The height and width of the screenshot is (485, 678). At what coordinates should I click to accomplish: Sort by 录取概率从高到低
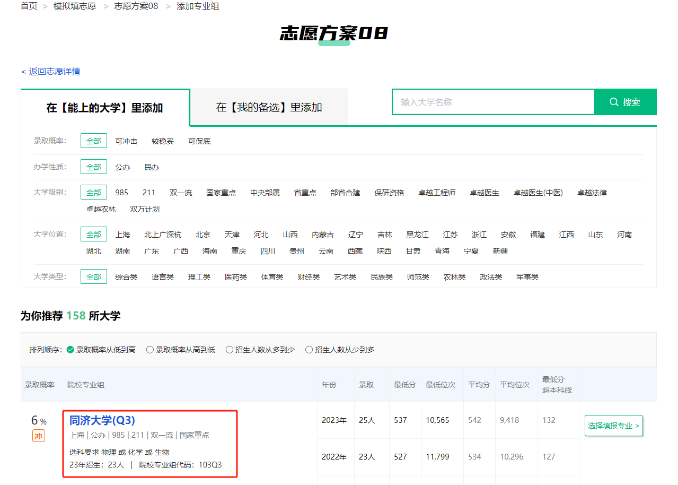click(x=181, y=350)
